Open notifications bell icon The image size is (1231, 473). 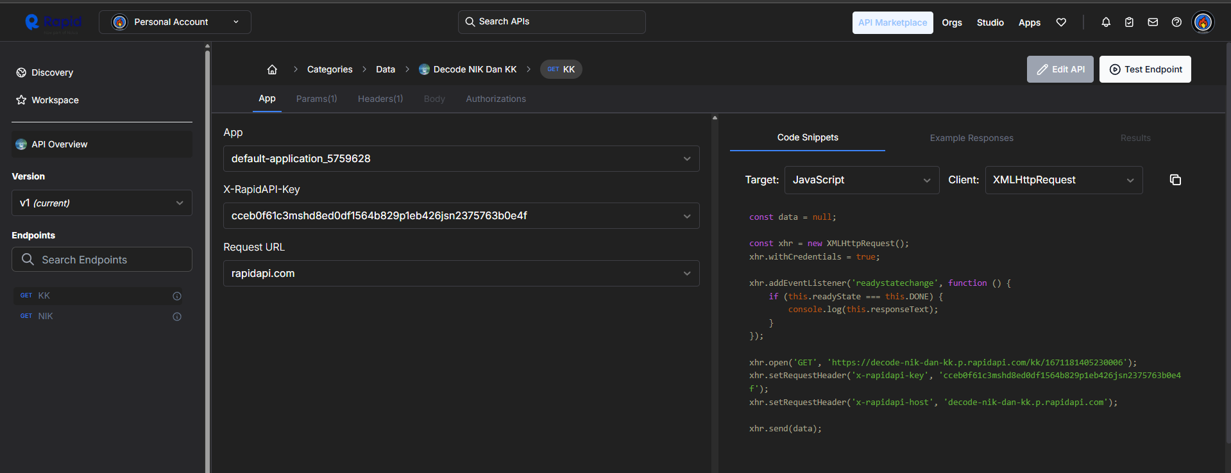point(1106,22)
